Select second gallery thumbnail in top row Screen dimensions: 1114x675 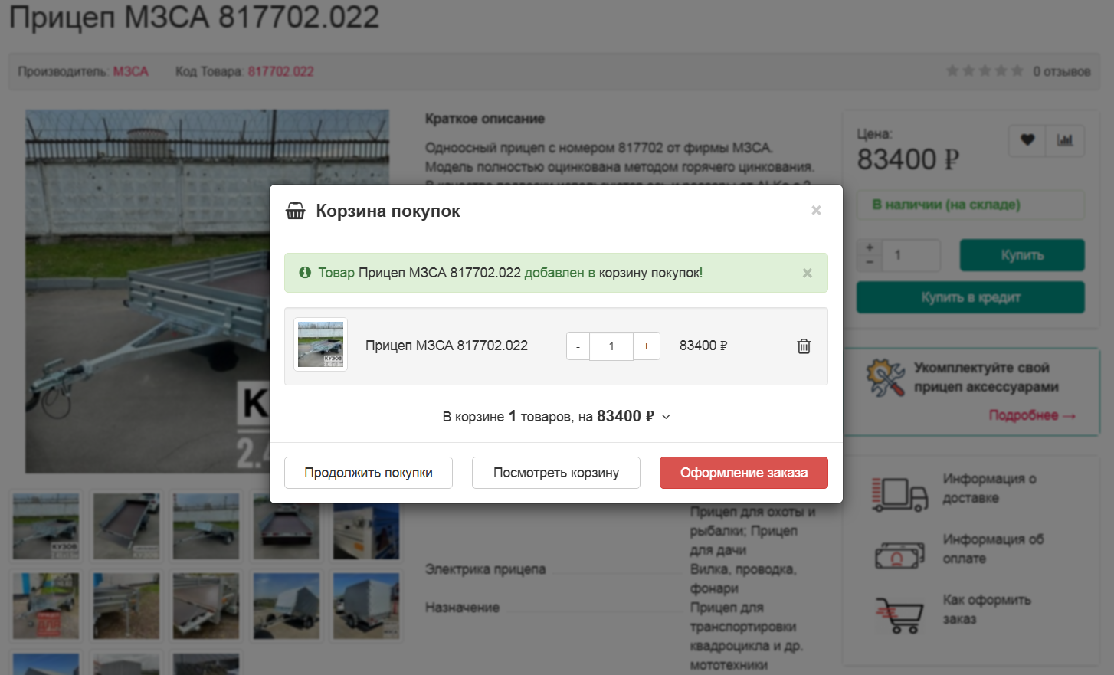click(x=126, y=526)
